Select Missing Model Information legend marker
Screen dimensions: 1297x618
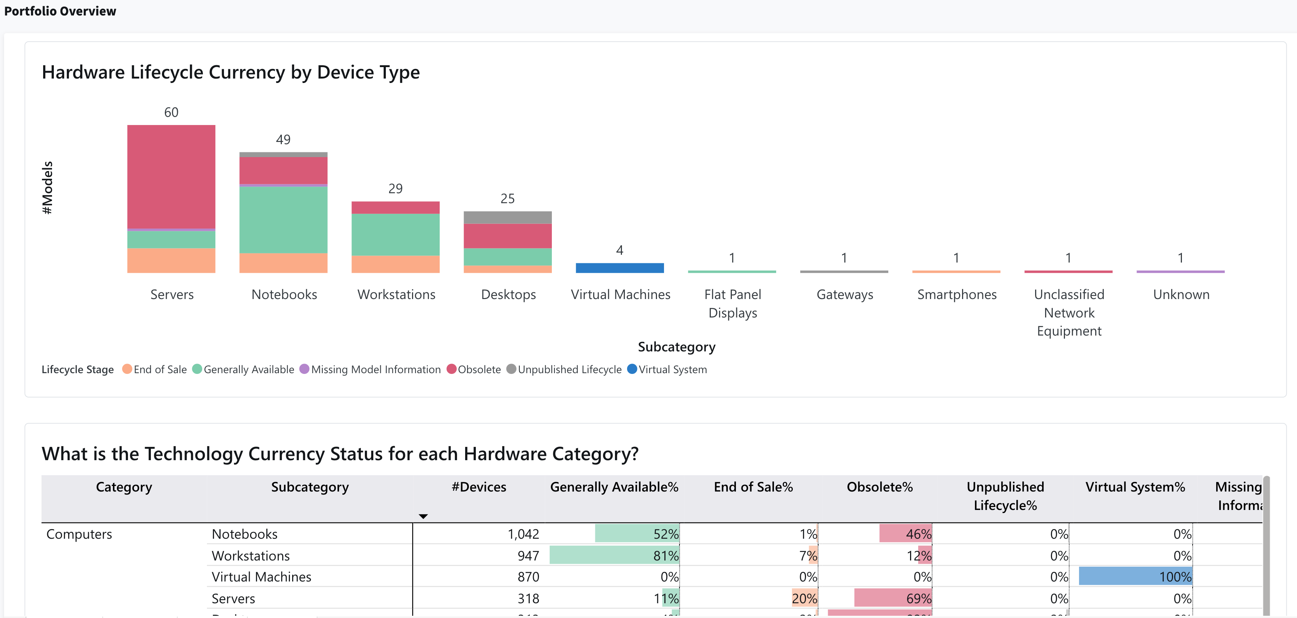304,369
